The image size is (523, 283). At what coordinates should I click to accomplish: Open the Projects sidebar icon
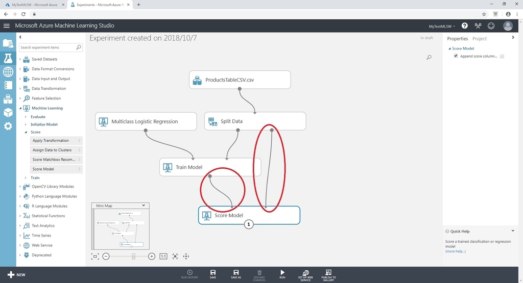[x=8, y=43]
